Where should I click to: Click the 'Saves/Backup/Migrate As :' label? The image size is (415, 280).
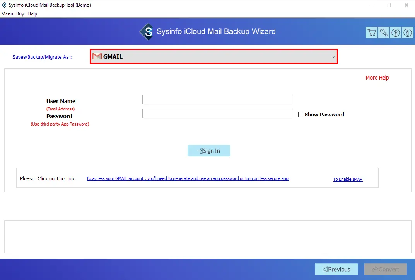(42, 57)
